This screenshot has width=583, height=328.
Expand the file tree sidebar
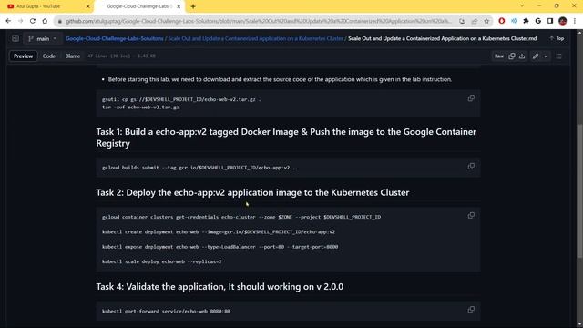point(15,38)
